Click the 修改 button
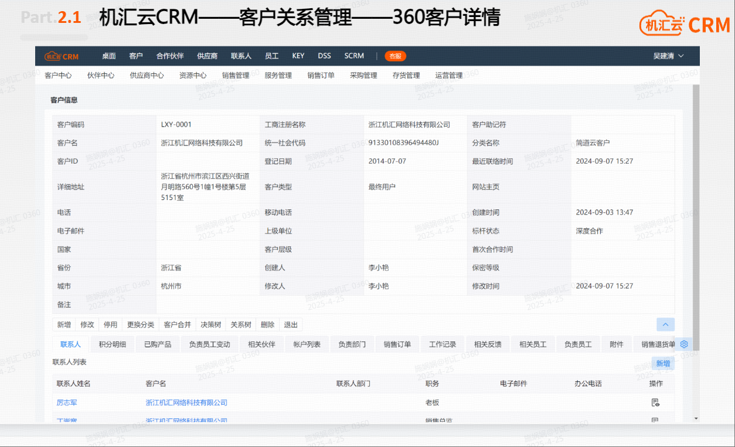The height and width of the screenshot is (447, 735). [87, 325]
